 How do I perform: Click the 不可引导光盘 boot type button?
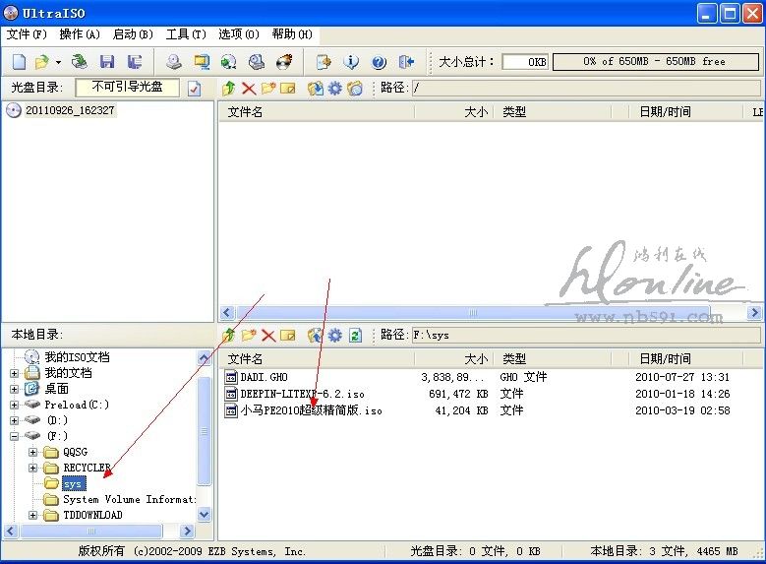pyautogui.click(x=127, y=88)
